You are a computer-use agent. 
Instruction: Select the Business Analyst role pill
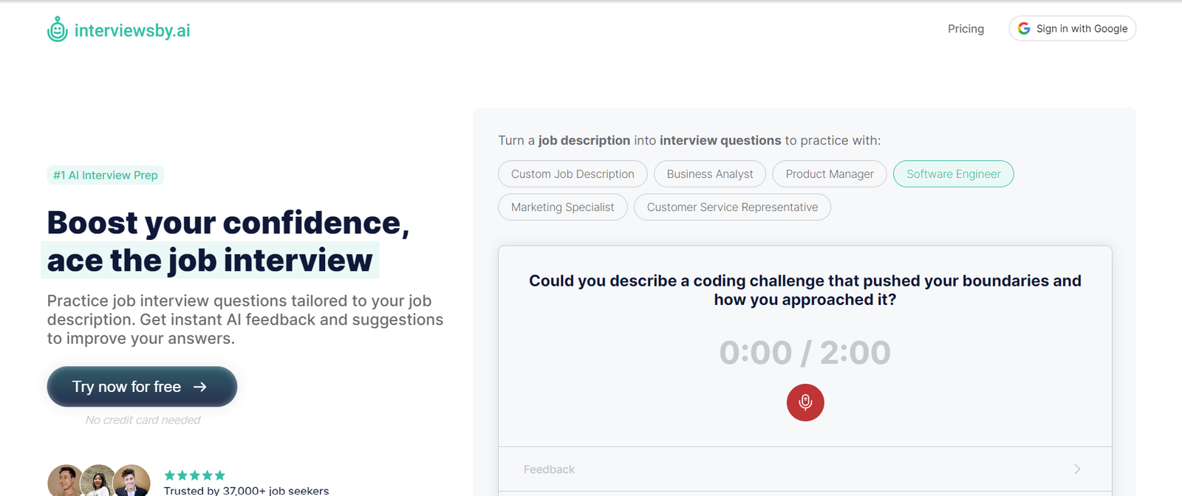tap(709, 173)
